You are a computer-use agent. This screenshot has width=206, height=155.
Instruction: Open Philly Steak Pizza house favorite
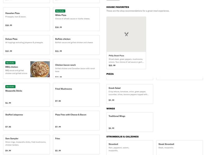(126, 43)
